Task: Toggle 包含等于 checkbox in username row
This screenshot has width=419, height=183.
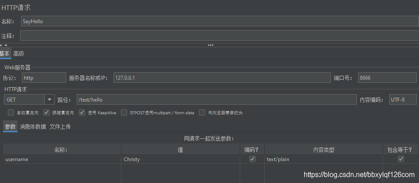Action: click(401, 159)
